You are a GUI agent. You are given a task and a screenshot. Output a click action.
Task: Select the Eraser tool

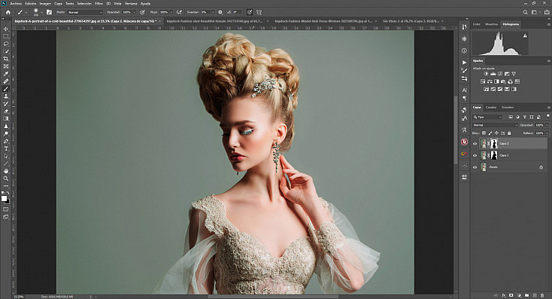click(x=5, y=111)
